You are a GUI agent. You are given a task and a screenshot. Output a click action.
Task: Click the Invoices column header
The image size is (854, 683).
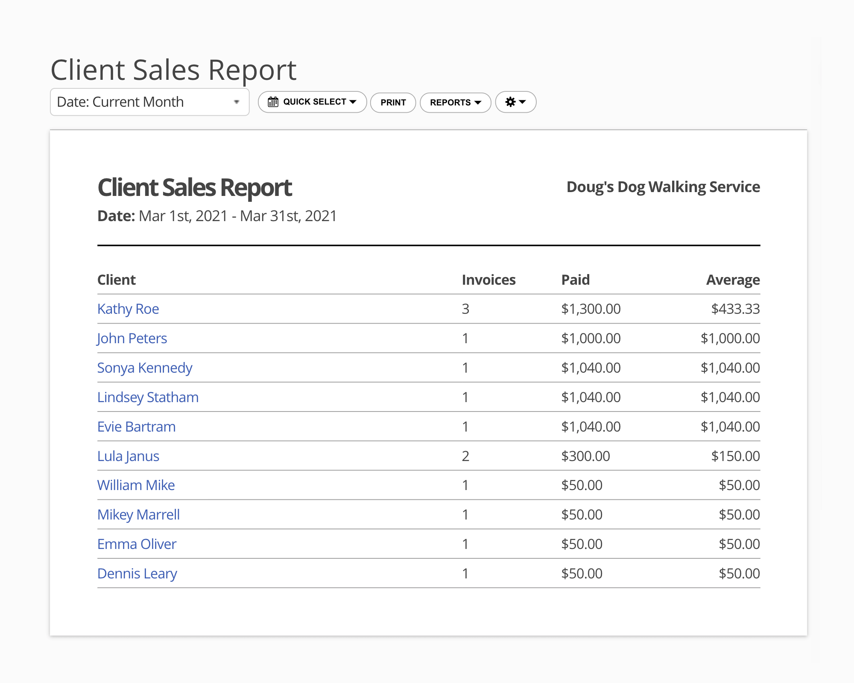click(x=488, y=280)
